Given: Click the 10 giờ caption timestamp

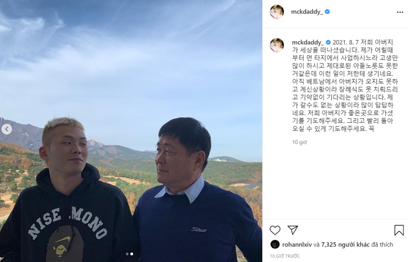Looking at the screenshot, I should (300, 142).
